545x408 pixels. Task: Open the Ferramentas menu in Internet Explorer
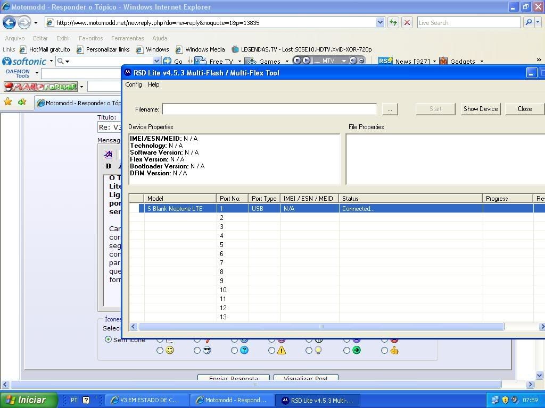[x=128, y=38]
